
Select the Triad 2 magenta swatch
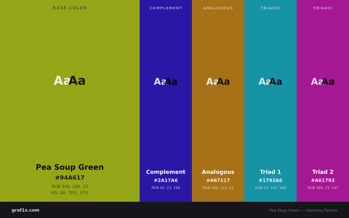coord(323,101)
